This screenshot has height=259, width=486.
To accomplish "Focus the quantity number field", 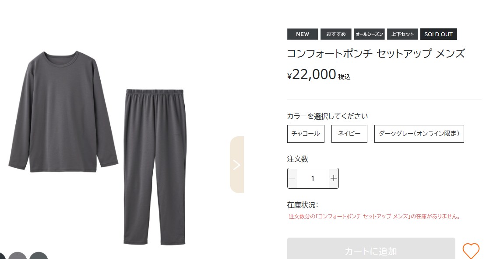I will coord(313,178).
